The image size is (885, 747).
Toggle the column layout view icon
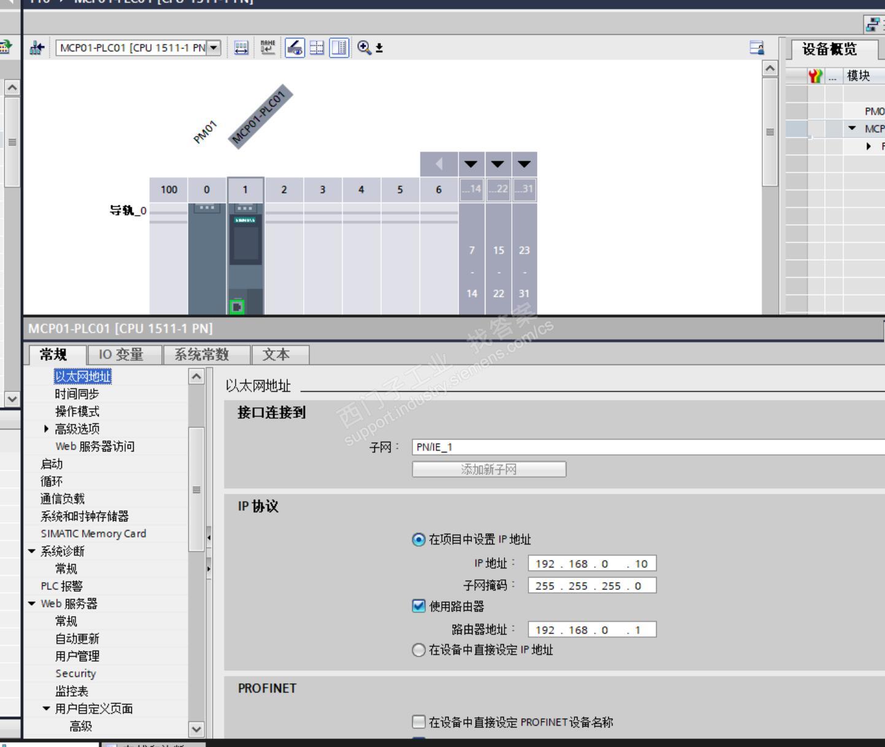[339, 48]
